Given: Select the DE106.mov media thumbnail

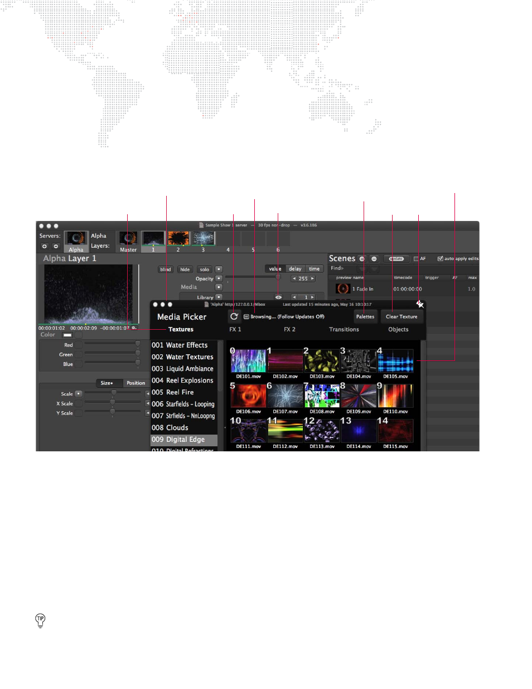Looking at the screenshot, I should [x=248, y=397].
